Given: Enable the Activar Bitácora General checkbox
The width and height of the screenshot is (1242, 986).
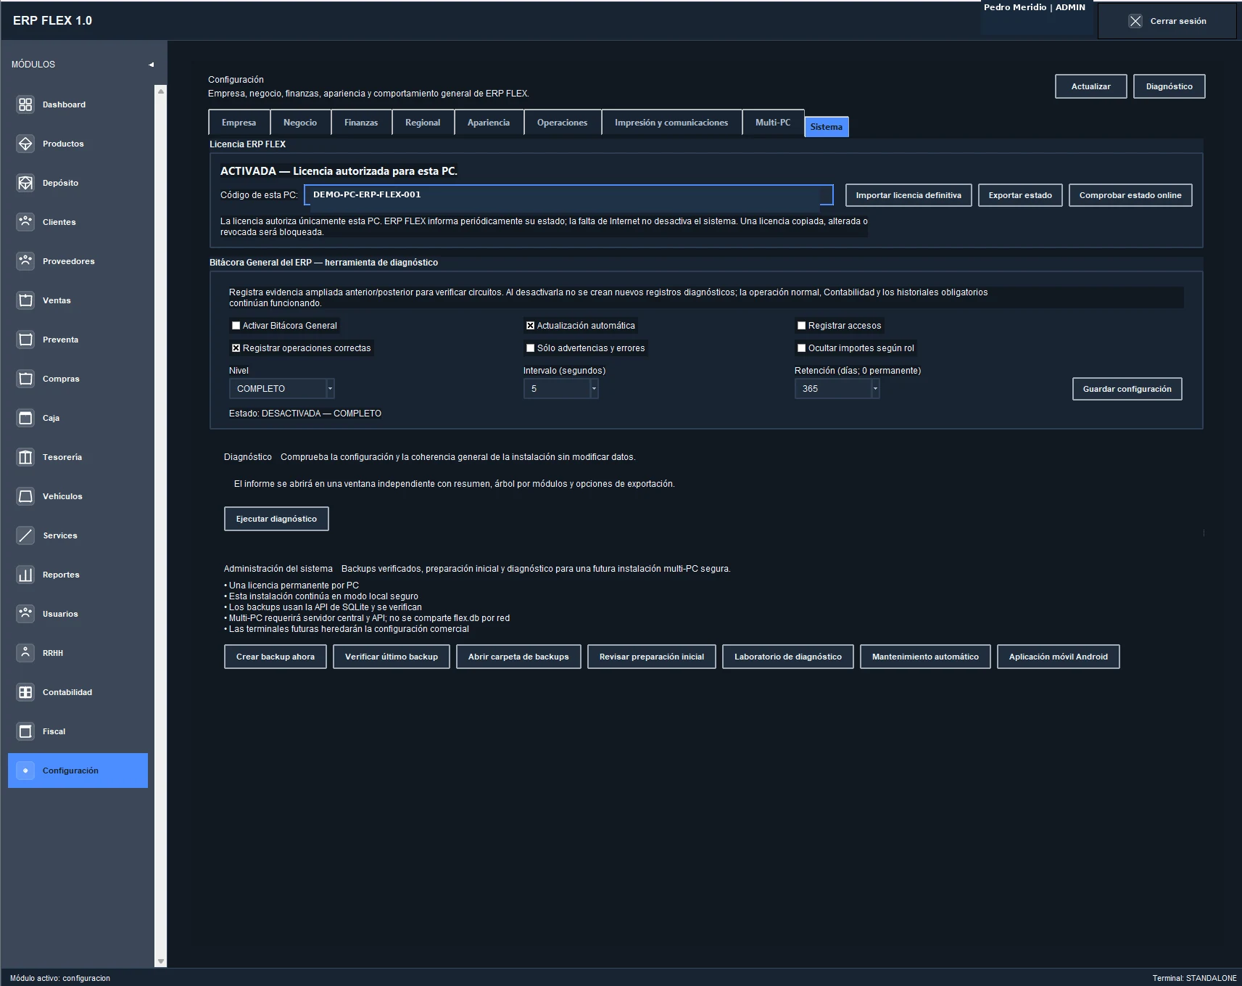Looking at the screenshot, I should pos(236,326).
